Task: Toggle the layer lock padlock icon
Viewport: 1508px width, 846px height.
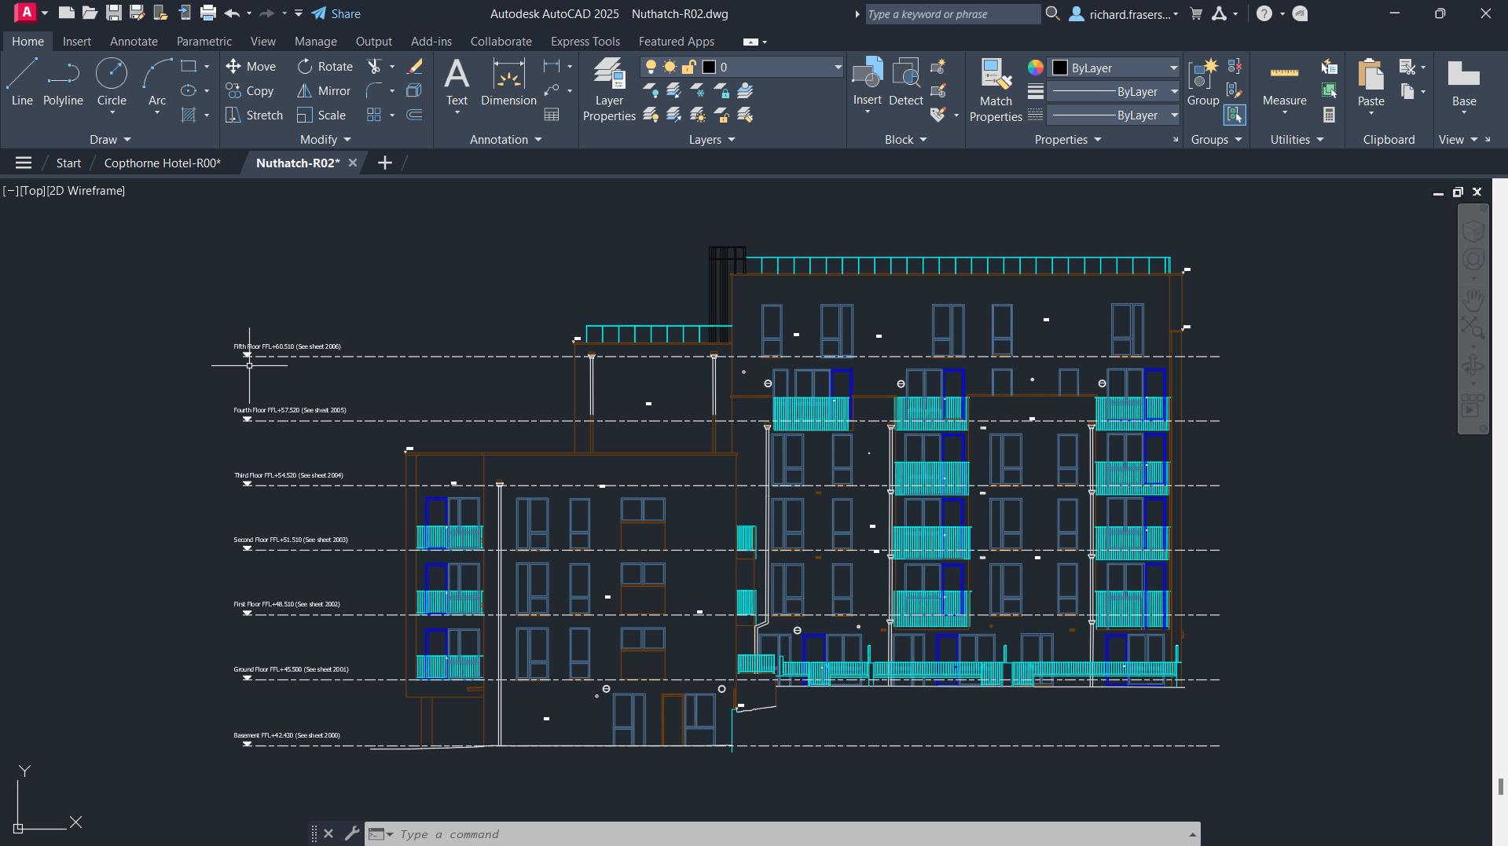Action: click(689, 68)
